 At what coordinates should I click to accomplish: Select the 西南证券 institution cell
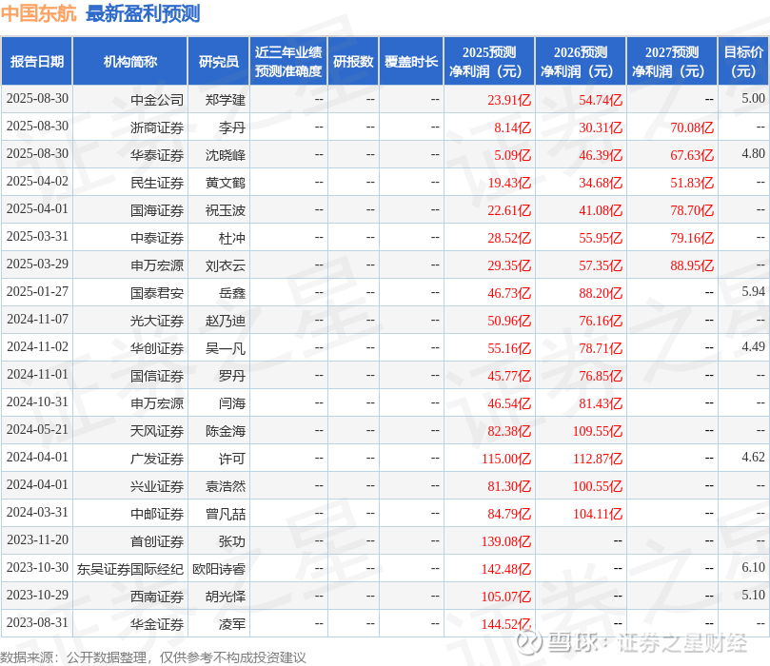130,597
